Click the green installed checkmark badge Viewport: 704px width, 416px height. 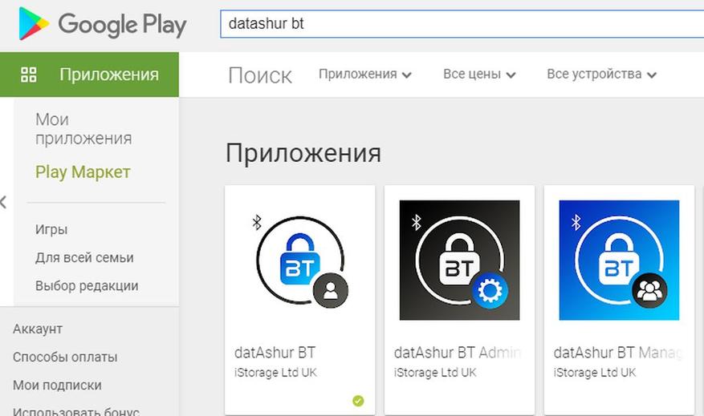point(358,401)
